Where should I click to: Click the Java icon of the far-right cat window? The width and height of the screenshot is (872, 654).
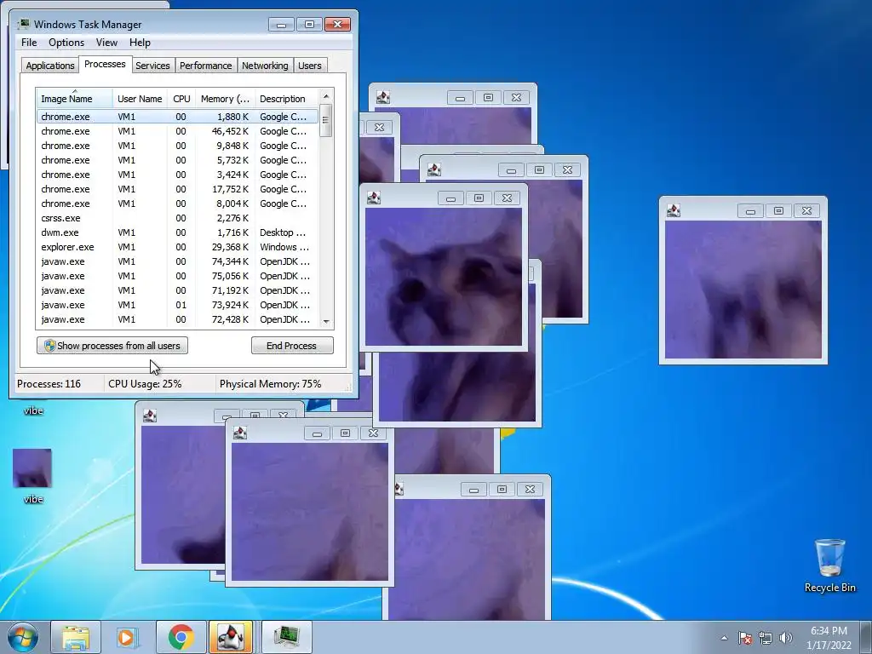[x=674, y=210]
